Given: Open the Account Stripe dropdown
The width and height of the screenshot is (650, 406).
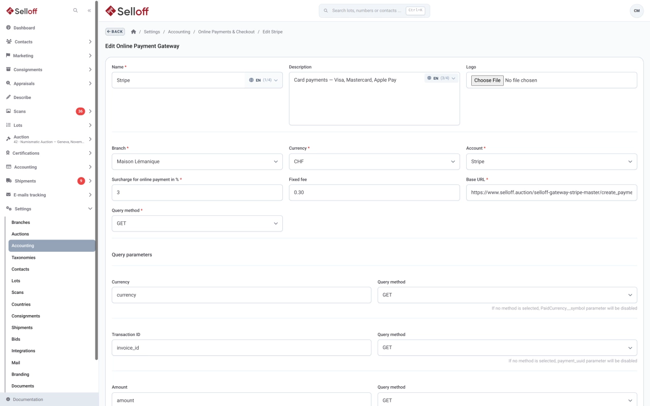Looking at the screenshot, I should pos(551,161).
